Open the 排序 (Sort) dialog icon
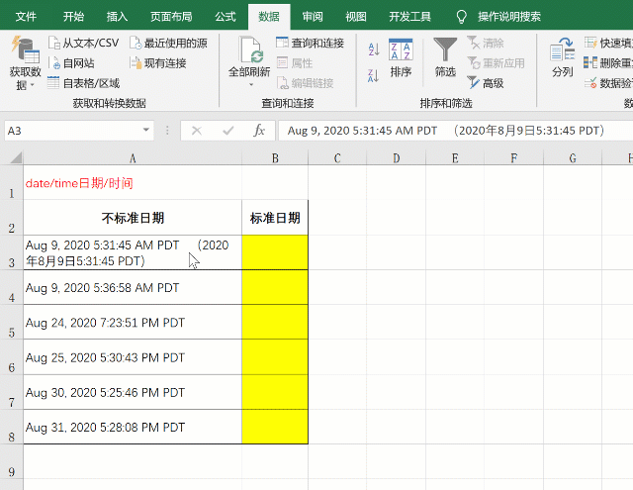 (401, 53)
